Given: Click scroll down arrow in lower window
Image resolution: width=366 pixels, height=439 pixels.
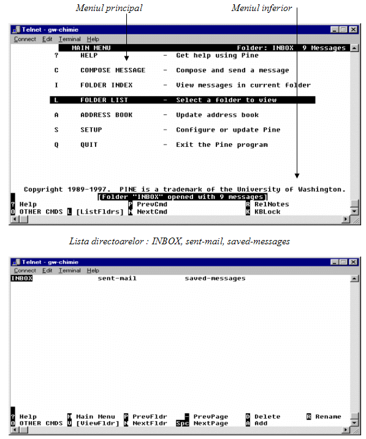Looking at the screenshot, I should (x=354, y=422).
